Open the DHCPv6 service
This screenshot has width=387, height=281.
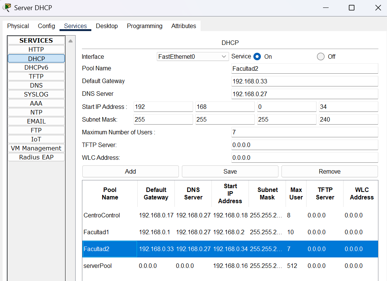(36, 67)
